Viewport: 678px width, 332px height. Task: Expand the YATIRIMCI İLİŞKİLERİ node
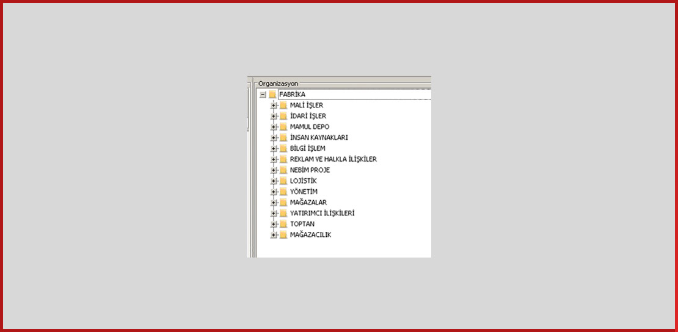[273, 213]
